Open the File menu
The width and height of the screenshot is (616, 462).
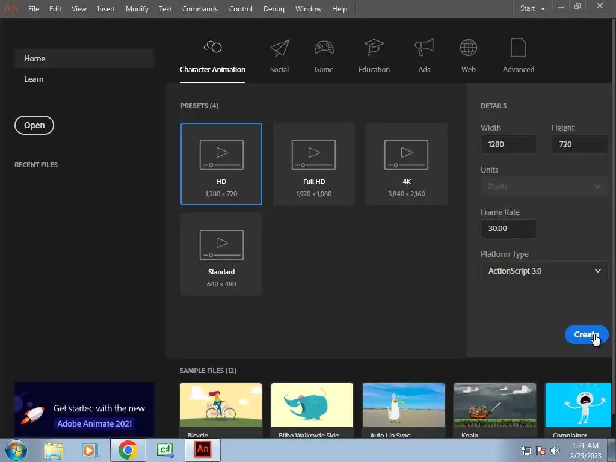pos(34,8)
